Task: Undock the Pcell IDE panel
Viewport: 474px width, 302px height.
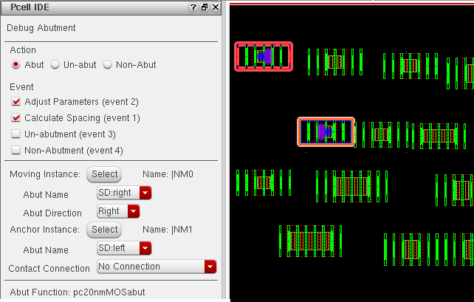Action: pos(205,7)
